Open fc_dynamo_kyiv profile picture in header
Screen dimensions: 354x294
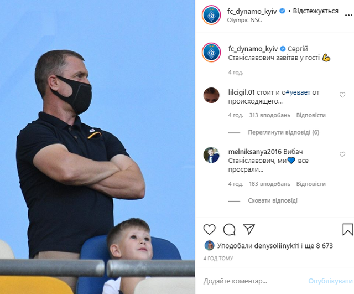tap(211, 15)
